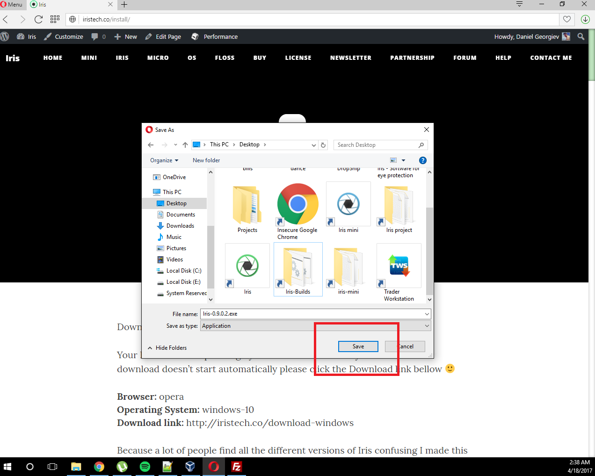This screenshot has height=476, width=595.
Task: Open FileZilla from taskbar
Action: point(237,467)
